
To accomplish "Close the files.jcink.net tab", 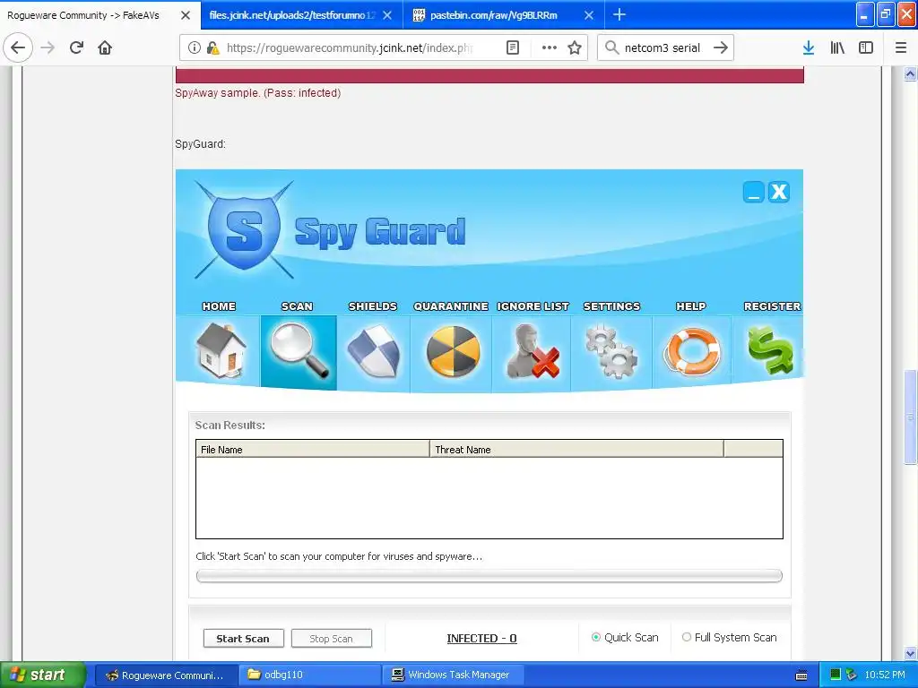I will pyautogui.click(x=387, y=15).
